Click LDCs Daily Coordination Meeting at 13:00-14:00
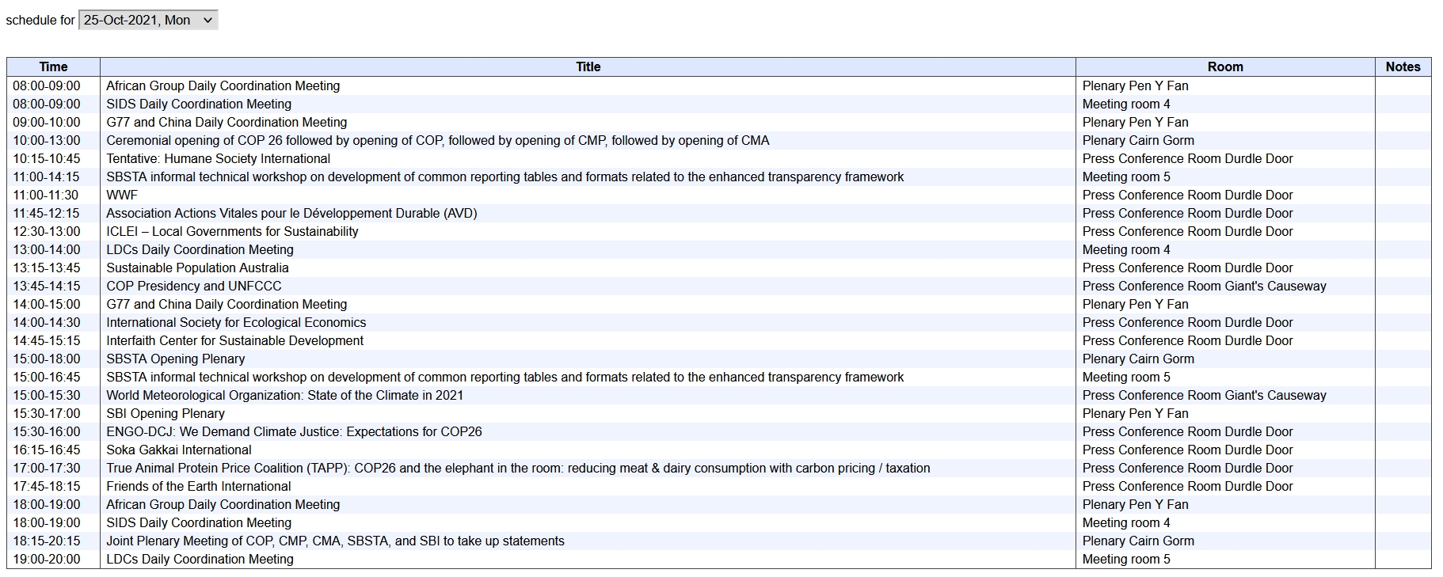The image size is (1443, 577). coord(200,249)
